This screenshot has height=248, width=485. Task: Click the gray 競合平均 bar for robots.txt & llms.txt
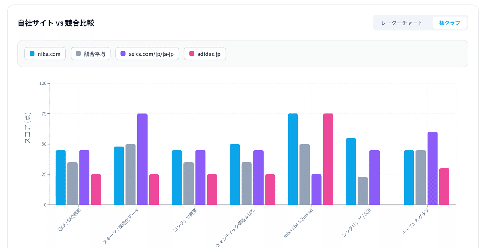(305, 174)
